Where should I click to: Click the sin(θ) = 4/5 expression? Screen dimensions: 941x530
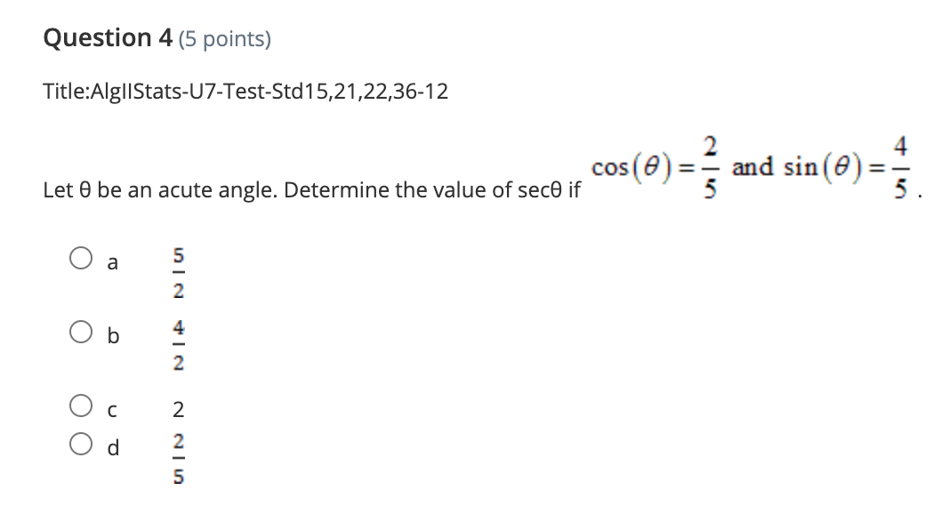click(x=846, y=165)
